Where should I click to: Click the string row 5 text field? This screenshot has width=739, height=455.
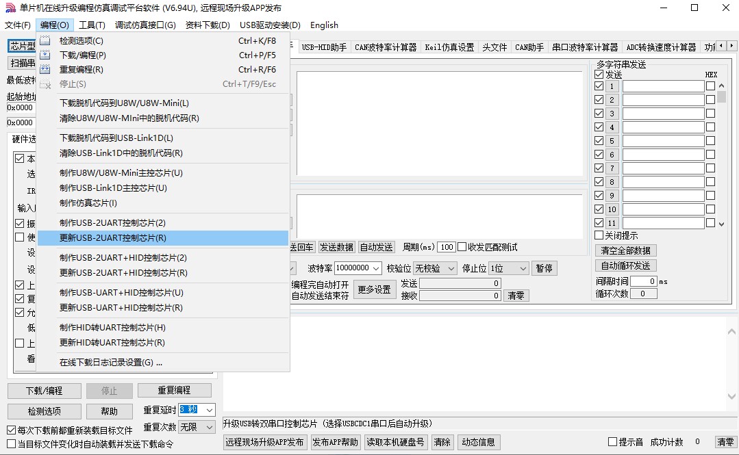click(664, 141)
